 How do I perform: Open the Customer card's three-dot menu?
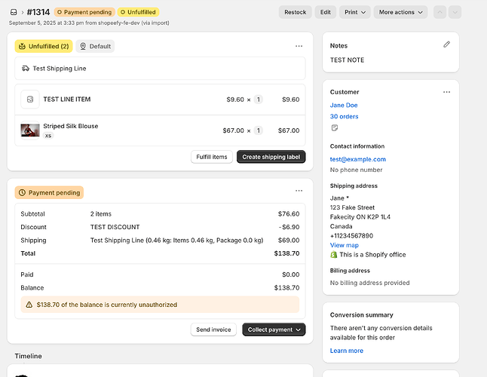(446, 92)
